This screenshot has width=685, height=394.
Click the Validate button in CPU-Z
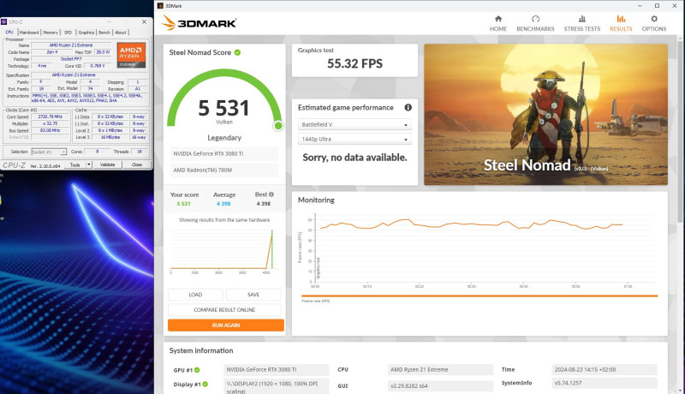click(x=108, y=164)
